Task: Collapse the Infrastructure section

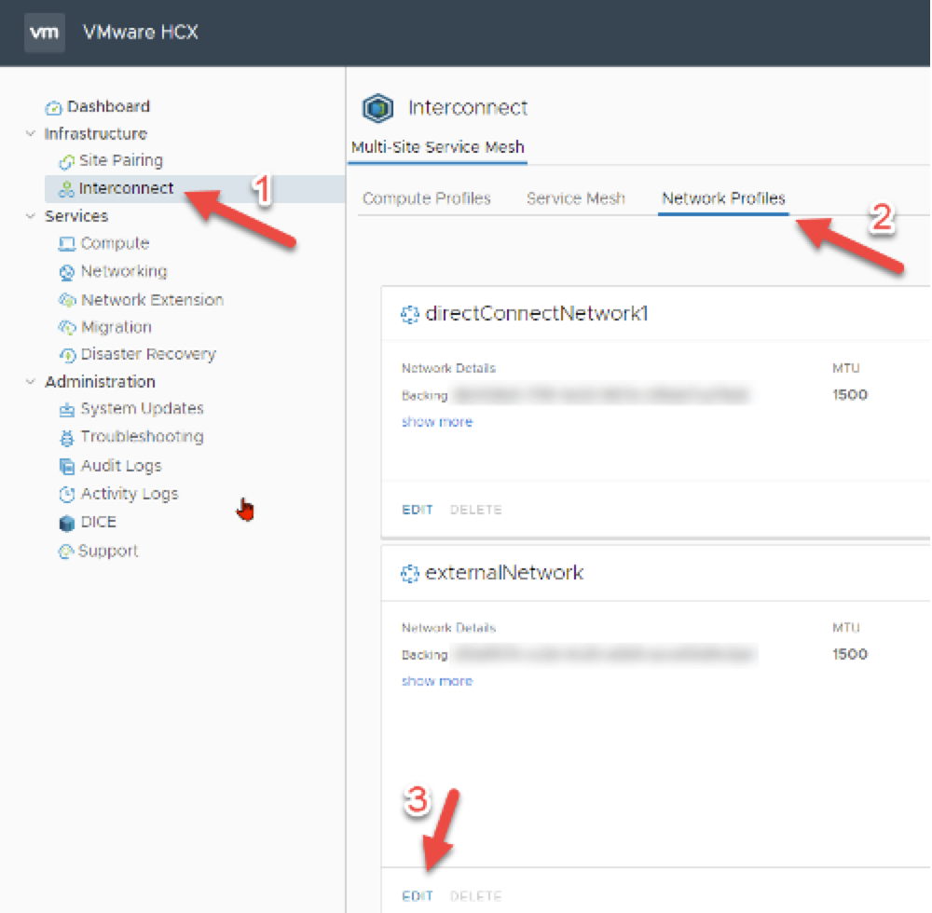Action: point(31,133)
